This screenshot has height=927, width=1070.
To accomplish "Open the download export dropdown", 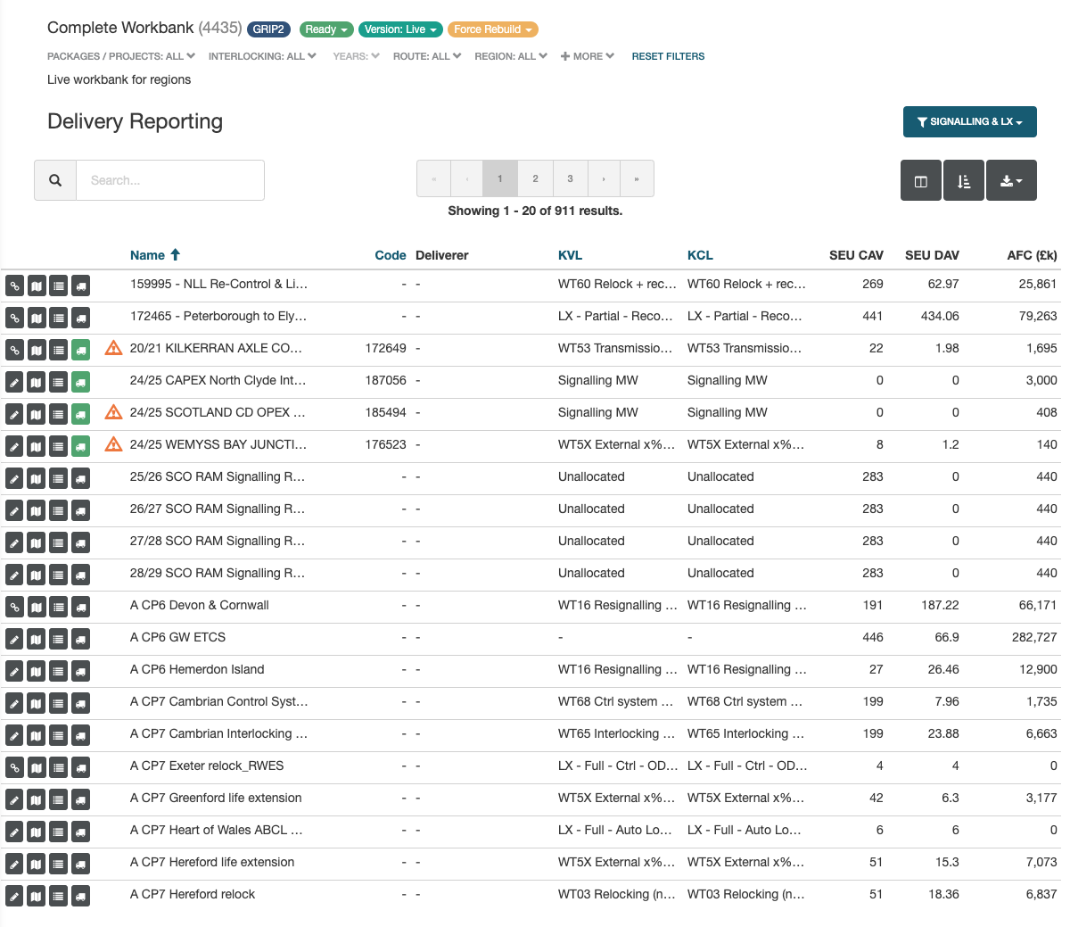I will (x=1011, y=181).
